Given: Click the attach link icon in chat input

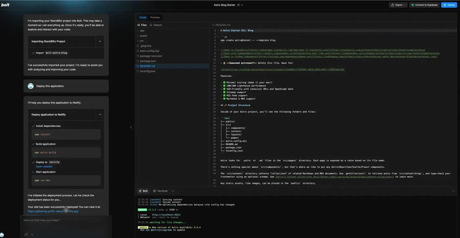Looking at the screenshot, I should (x=26, y=234).
